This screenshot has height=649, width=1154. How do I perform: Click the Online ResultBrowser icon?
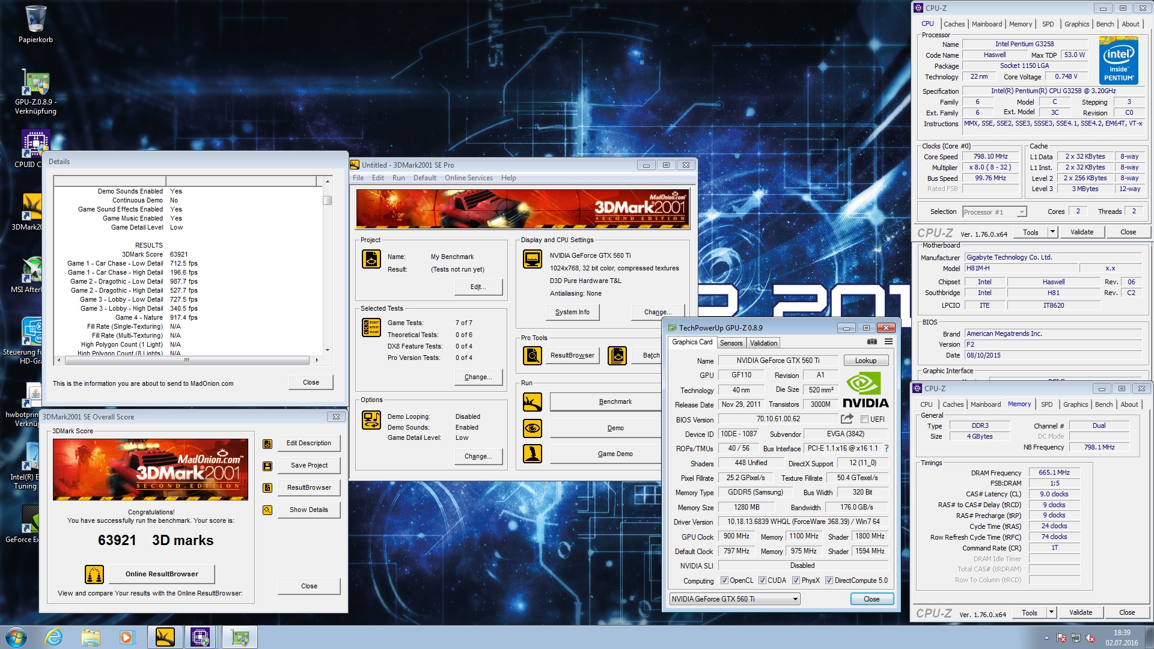[x=94, y=574]
